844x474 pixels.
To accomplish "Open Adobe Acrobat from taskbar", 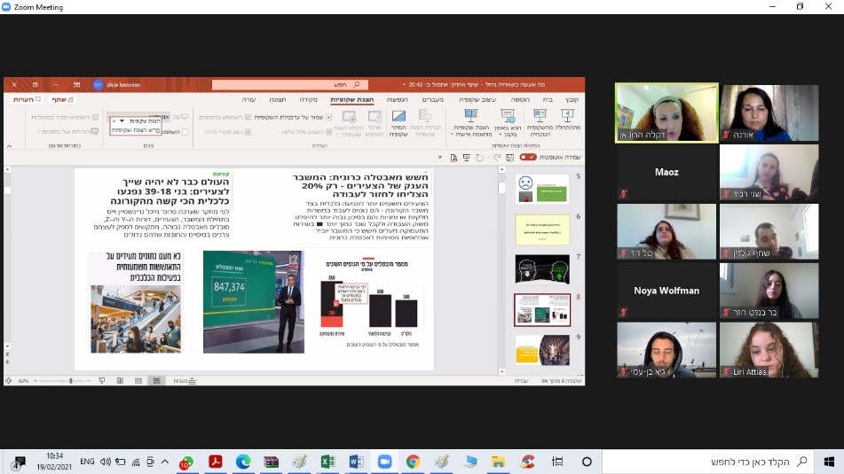I will tap(216, 462).
